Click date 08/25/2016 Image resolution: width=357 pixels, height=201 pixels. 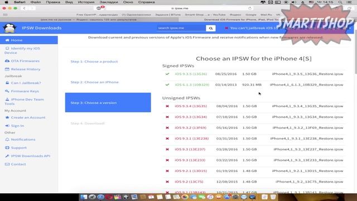pyautogui.click(x=226, y=74)
